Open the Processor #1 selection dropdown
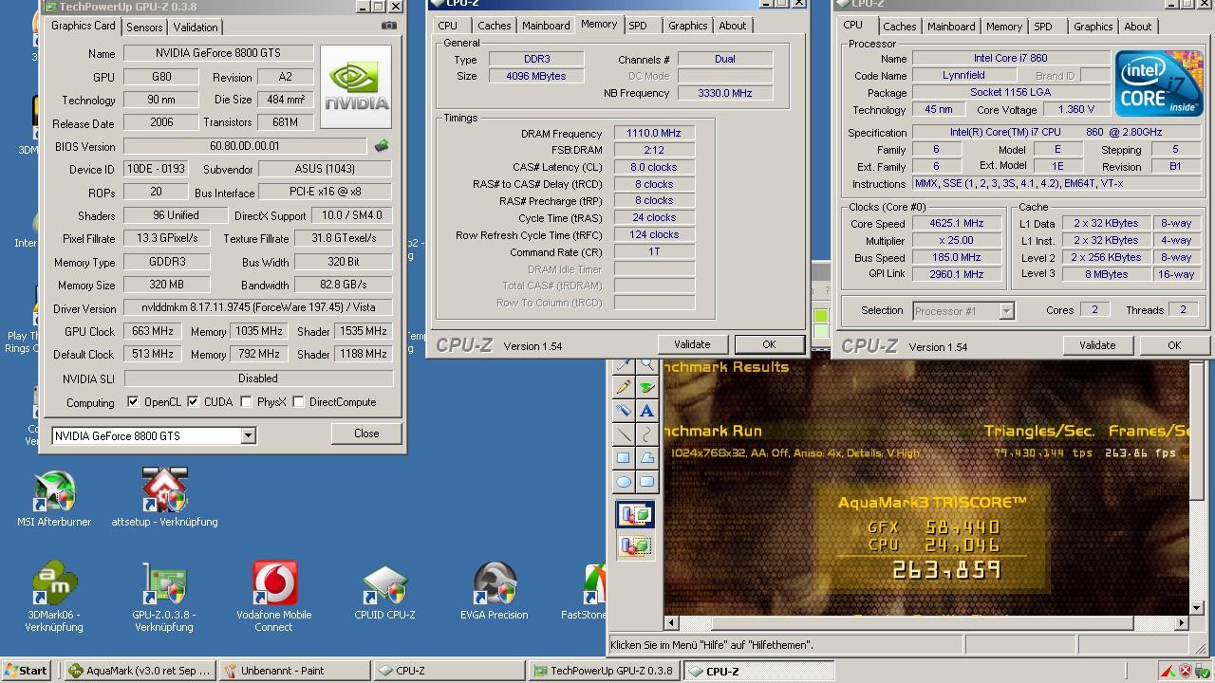 1006,310
